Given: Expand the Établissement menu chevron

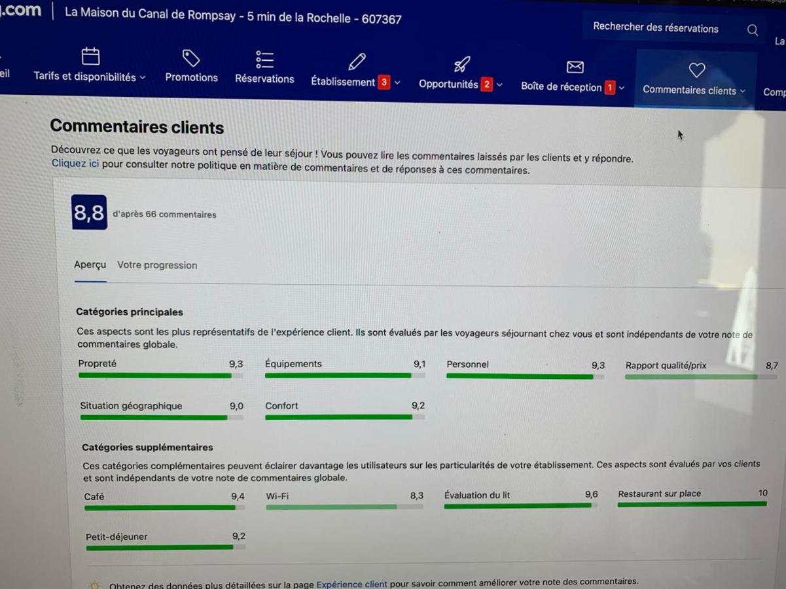Looking at the screenshot, I should (397, 82).
